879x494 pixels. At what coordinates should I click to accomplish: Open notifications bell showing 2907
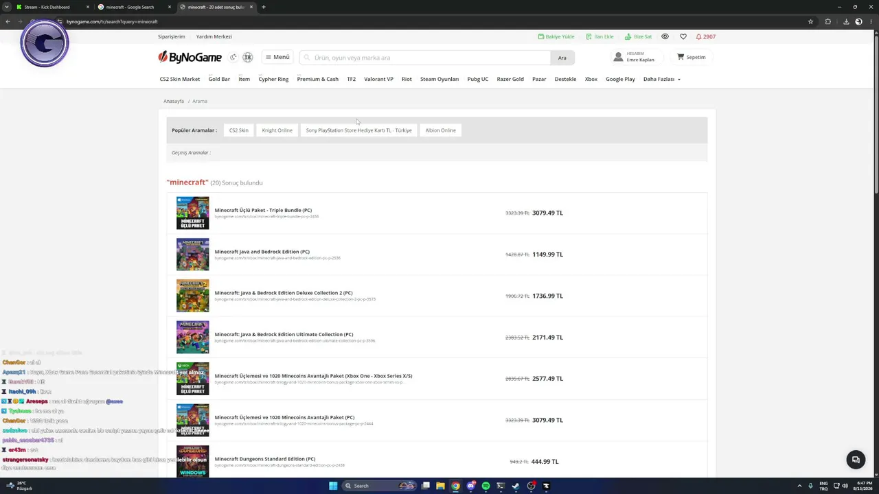[705, 36]
